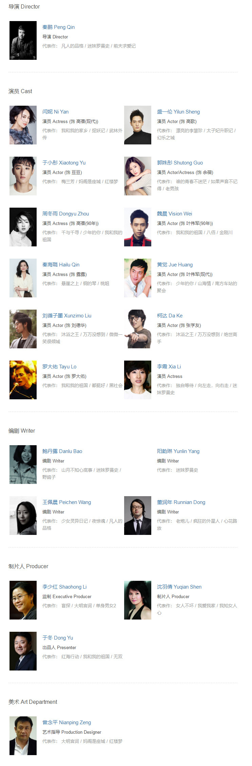Click Tayu Lo's concert photo thumbnail
Viewport: 252px width, 766px height.
(x=23, y=380)
